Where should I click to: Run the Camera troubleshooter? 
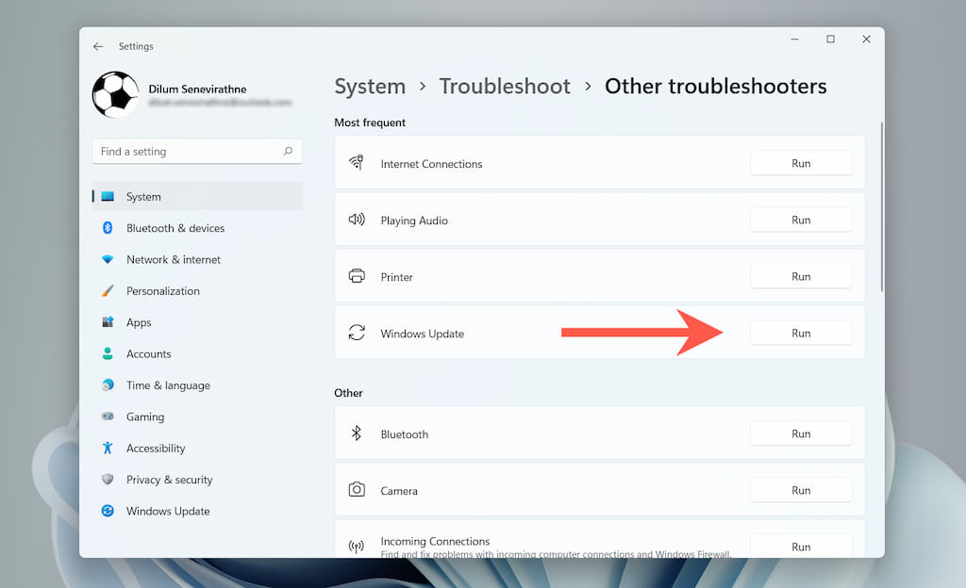(801, 490)
